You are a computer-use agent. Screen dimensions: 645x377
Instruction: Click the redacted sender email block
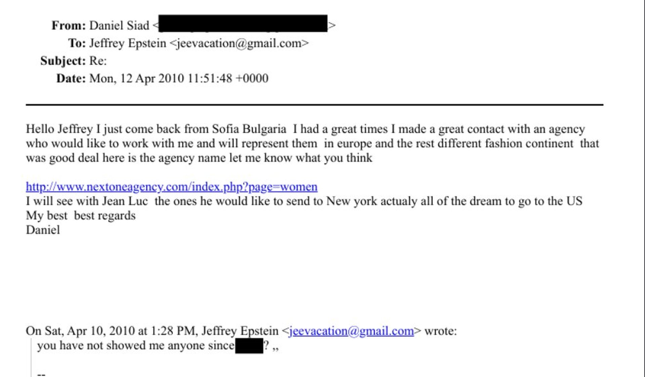point(243,23)
